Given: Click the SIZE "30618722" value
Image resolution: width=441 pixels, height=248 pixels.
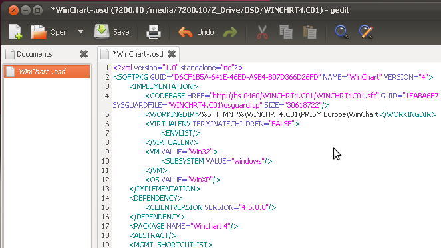Looking at the screenshot, I should [303, 105].
